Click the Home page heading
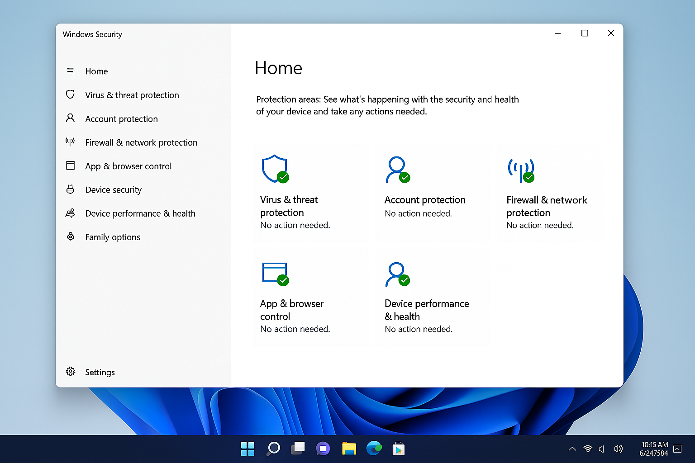This screenshot has width=695, height=463. pyautogui.click(x=278, y=68)
